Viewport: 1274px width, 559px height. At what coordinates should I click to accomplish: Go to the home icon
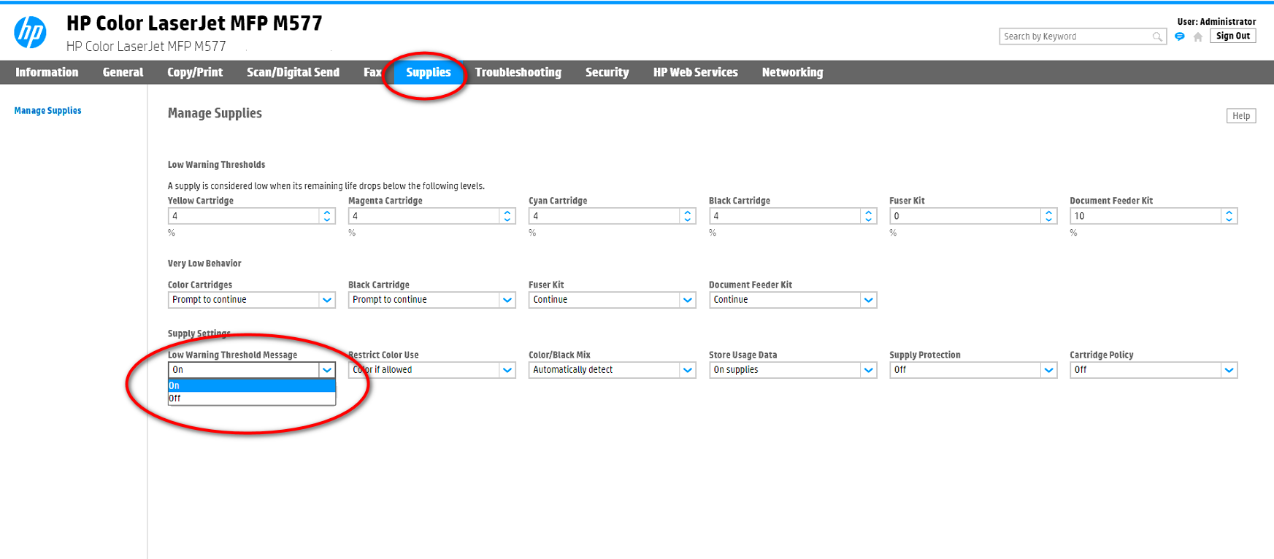click(x=1198, y=36)
